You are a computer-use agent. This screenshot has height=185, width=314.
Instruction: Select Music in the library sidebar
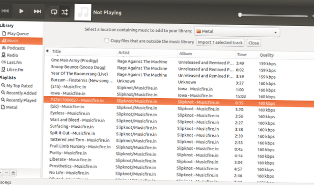[x=21, y=41]
